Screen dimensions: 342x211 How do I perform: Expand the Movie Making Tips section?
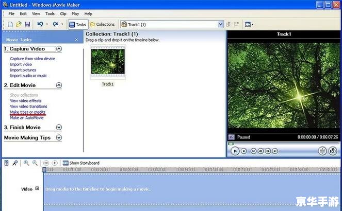click(x=59, y=137)
